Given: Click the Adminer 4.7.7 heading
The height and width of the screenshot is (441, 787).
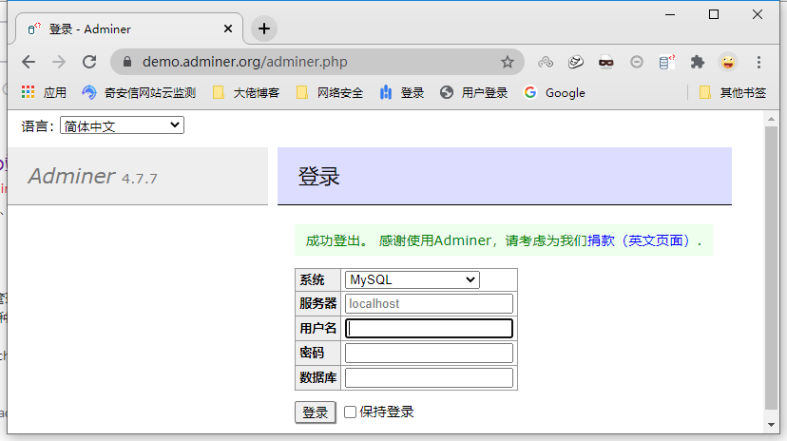Looking at the screenshot, I should (x=92, y=177).
